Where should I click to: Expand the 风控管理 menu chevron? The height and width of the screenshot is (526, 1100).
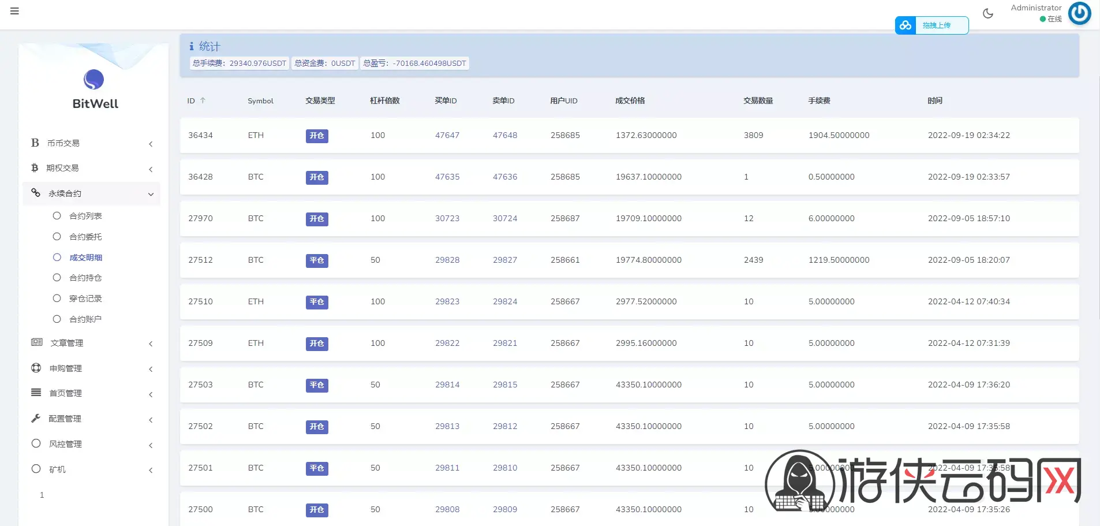tap(151, 445)
